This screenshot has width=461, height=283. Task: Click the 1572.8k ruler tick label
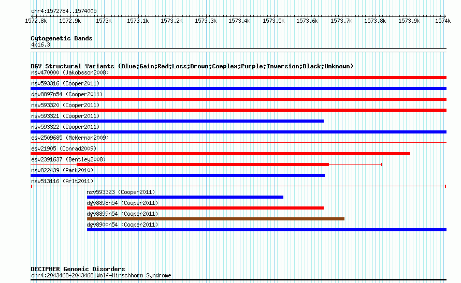(x=36, y=21)
